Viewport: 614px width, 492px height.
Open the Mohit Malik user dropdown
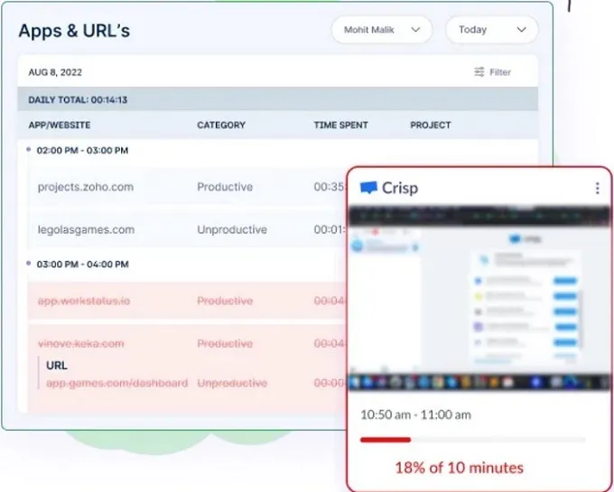pyautogui.click(x=383, y=30)
